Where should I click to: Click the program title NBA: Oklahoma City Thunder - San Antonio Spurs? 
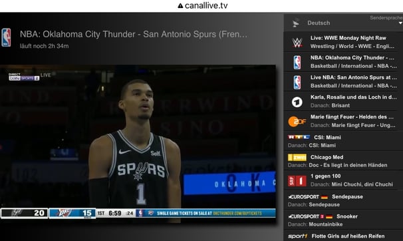point(134,34)
